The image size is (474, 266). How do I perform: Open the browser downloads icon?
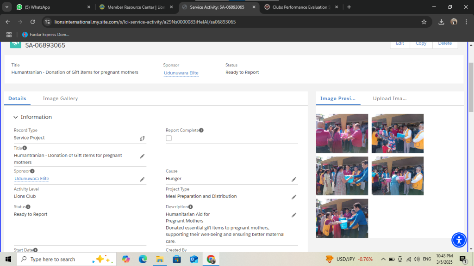pos(441,22)
